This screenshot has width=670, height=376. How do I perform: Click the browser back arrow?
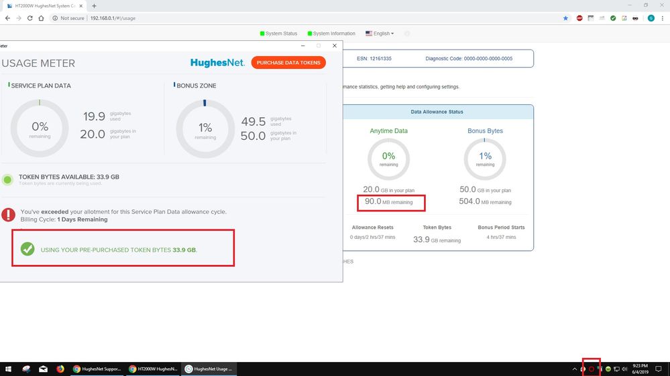[7, 18]
